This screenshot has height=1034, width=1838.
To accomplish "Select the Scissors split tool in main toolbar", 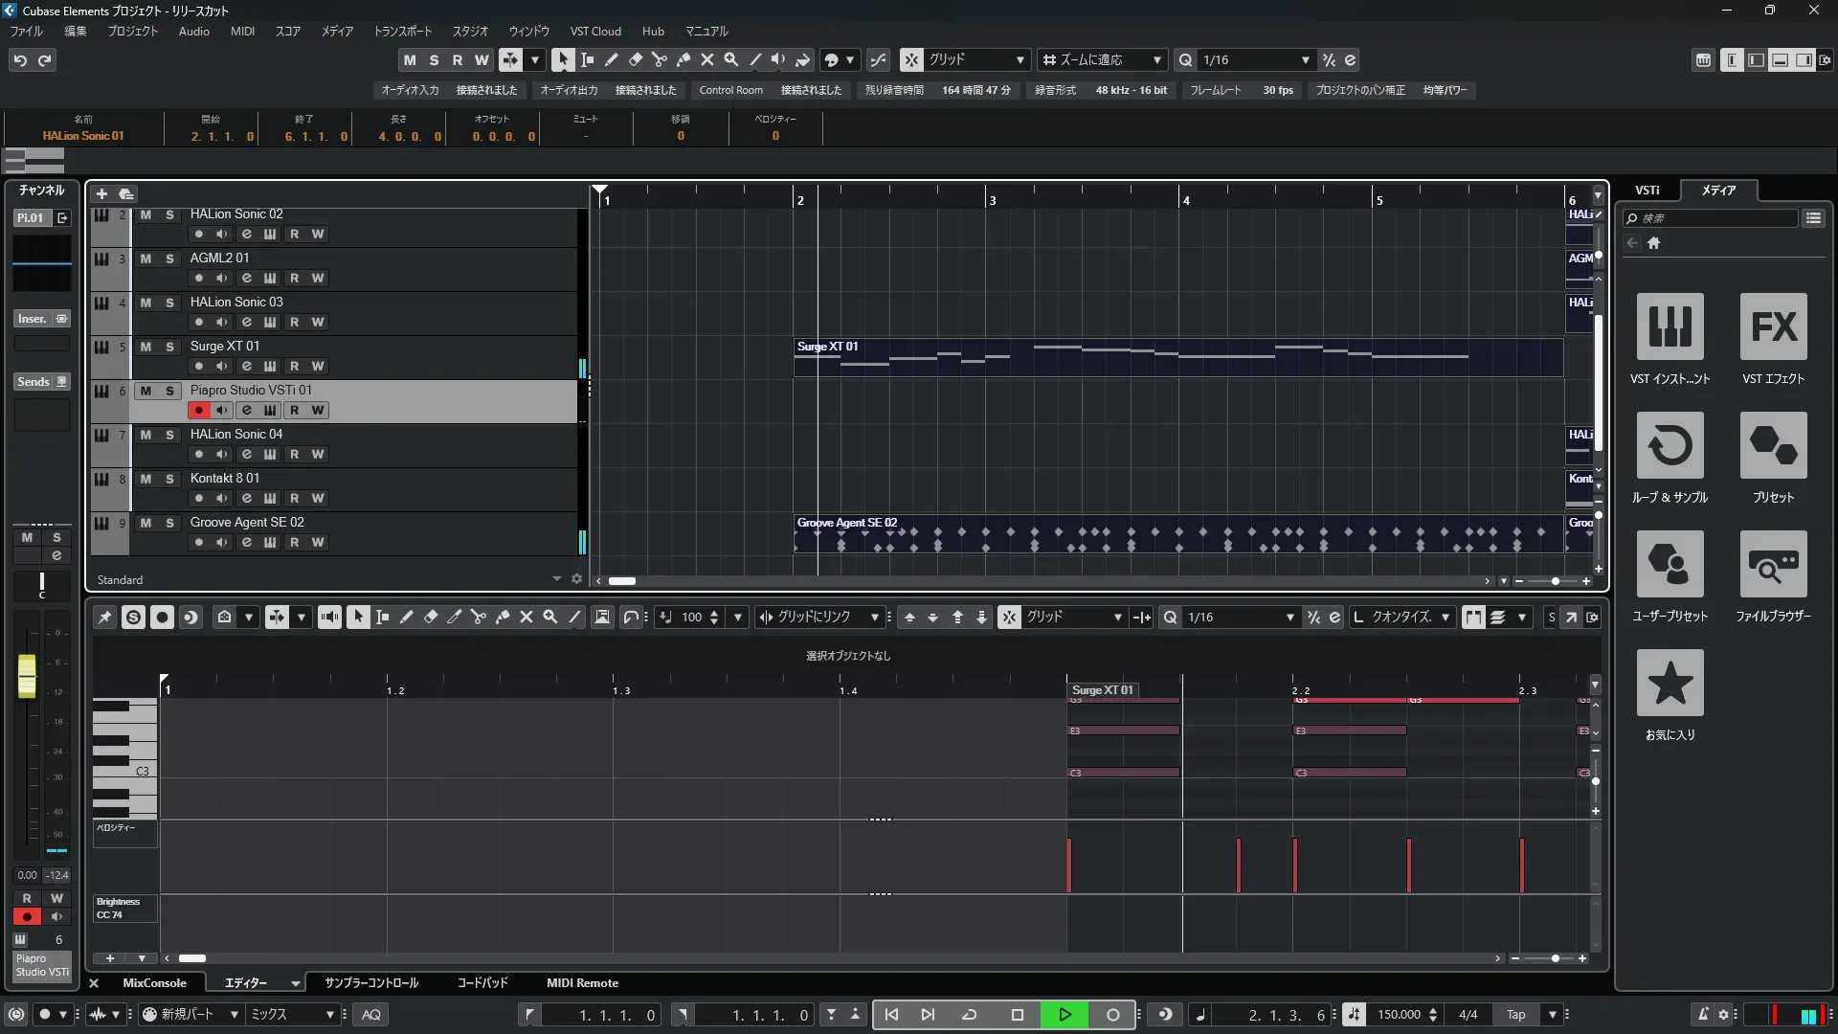I will pos(659,59).
